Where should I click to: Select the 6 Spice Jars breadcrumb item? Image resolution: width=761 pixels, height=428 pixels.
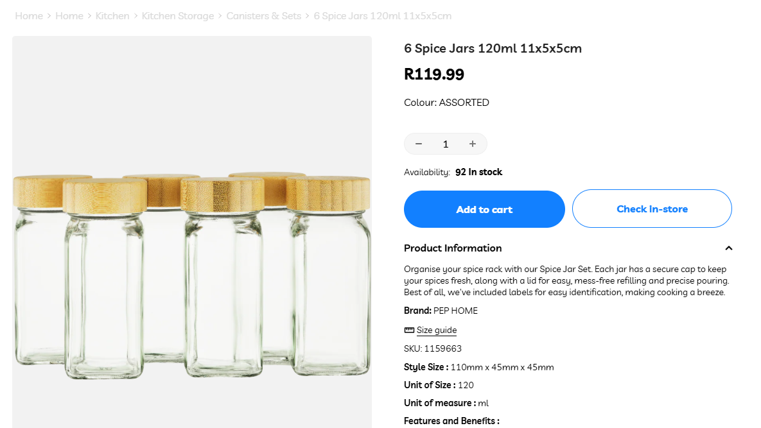click(382, 16)
